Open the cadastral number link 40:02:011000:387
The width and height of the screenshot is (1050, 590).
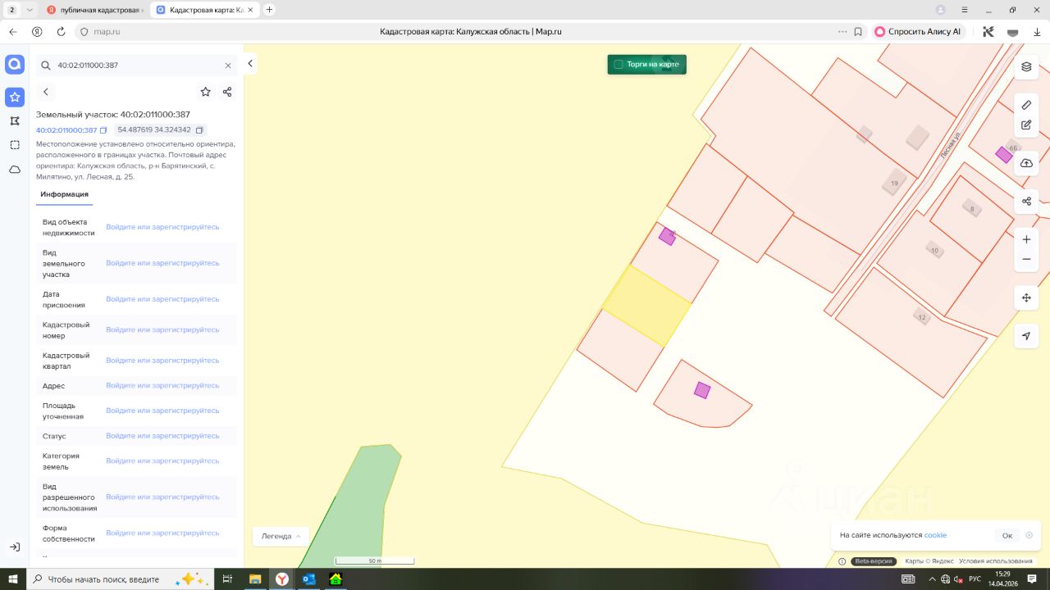coord(66,130)
